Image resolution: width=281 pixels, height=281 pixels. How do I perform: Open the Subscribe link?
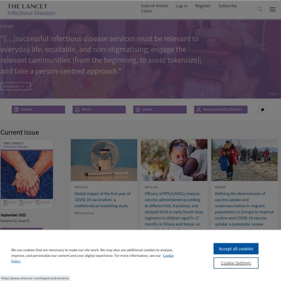[x=228, y=6]
